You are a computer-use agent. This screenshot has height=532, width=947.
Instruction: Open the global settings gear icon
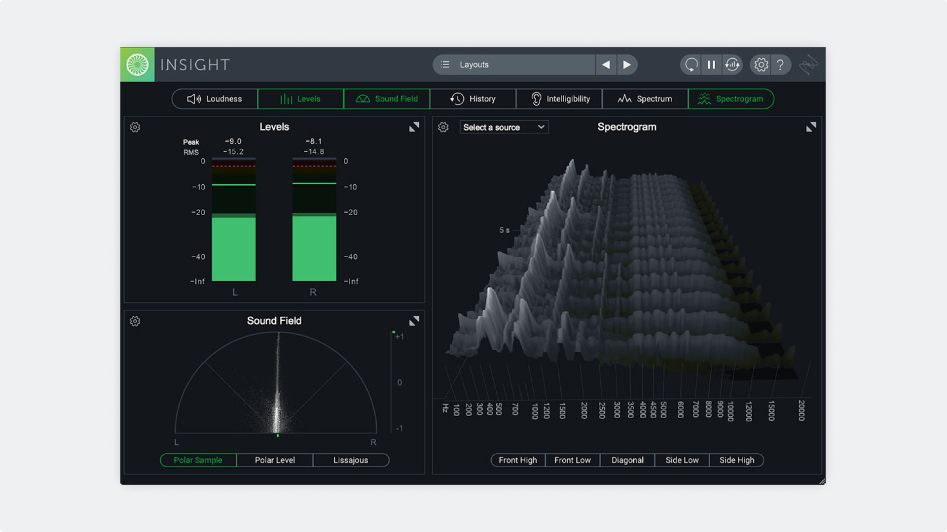coord(761,65)
